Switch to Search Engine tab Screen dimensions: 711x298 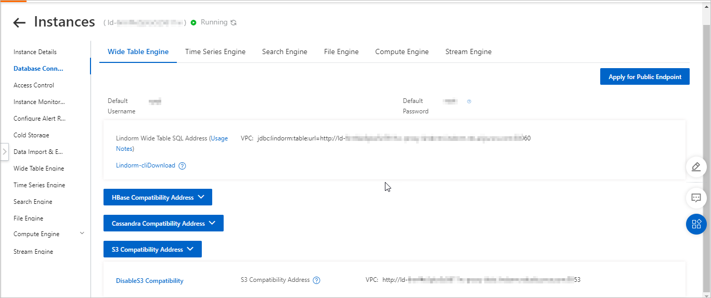pos(285,52)
